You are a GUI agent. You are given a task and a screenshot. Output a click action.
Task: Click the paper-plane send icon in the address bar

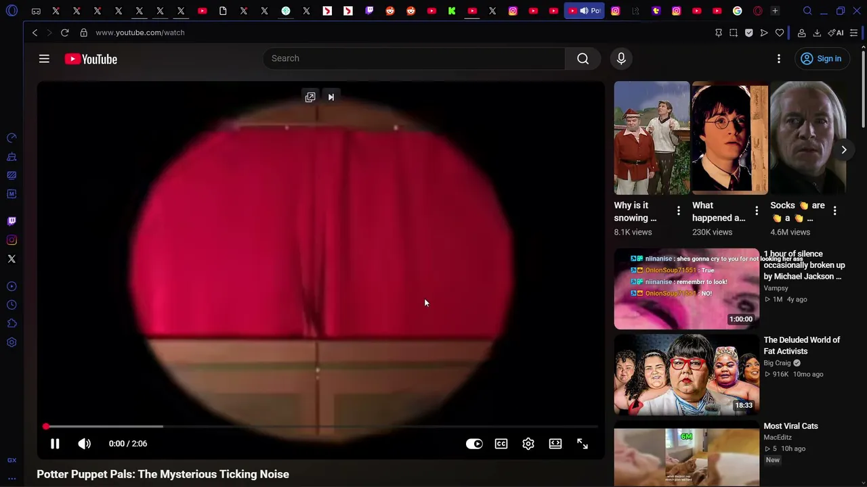(764, 32)
